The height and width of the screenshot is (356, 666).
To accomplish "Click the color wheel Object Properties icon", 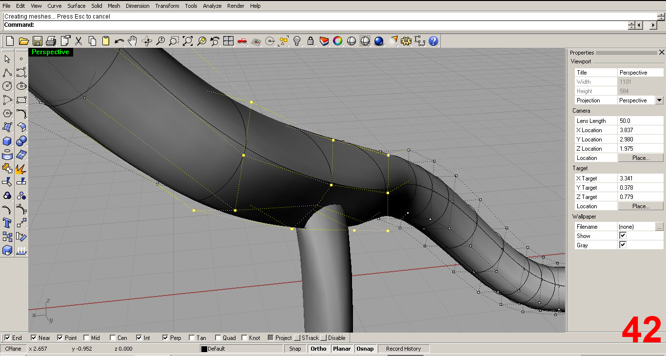I will click(337, 41).
